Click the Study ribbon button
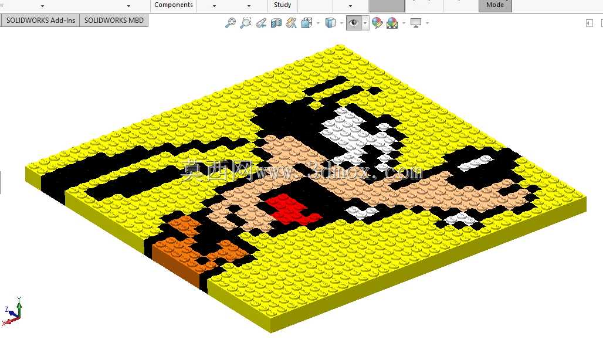Screen dimensions: 603x343 [x=282, y=5]
